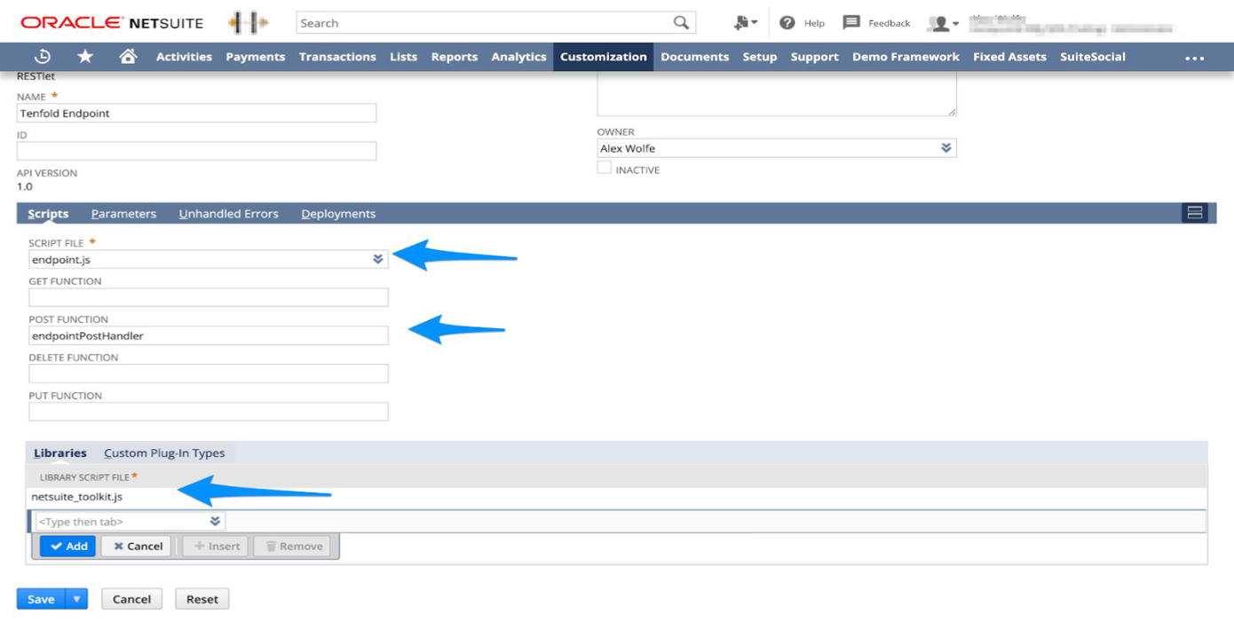Screen dimensions: 1234x623
Task: Go to the Home icon
Action: (x=128, y=56)
